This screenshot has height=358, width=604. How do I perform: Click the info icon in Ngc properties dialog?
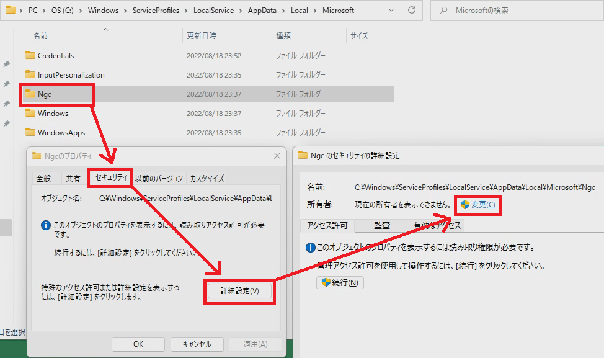pyautogui.click(x=45, y=225)
